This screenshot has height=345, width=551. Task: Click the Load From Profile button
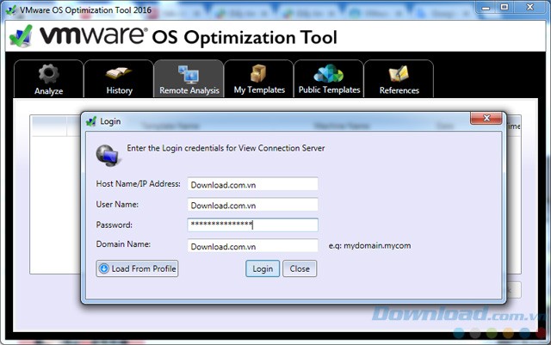point(137,268)
